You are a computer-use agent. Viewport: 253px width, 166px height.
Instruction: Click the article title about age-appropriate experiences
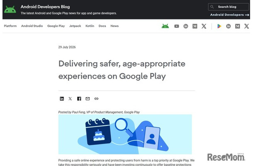[122, 70]
